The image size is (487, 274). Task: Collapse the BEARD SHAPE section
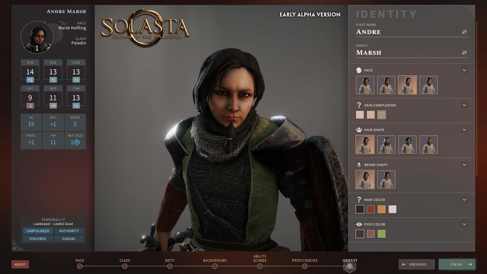pyautogui.click(x=465, y=164)
